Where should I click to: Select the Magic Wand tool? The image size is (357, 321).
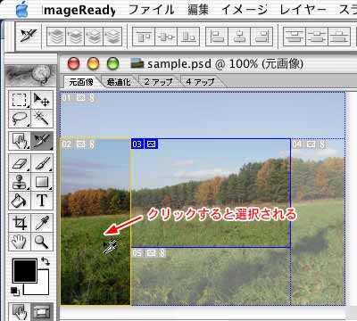(42, 119)
